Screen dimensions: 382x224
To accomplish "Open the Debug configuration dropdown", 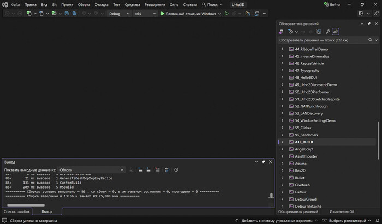I will pos(118,14).
